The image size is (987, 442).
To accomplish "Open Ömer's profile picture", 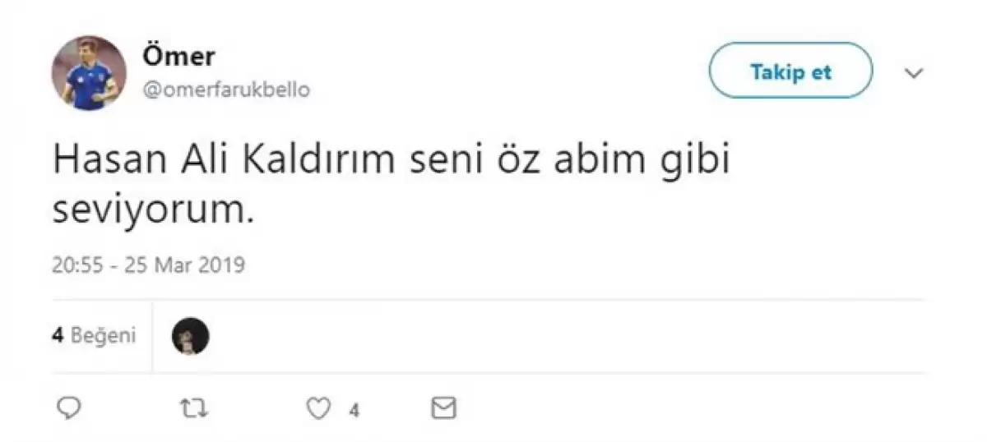I will click(x=90, y=72).
